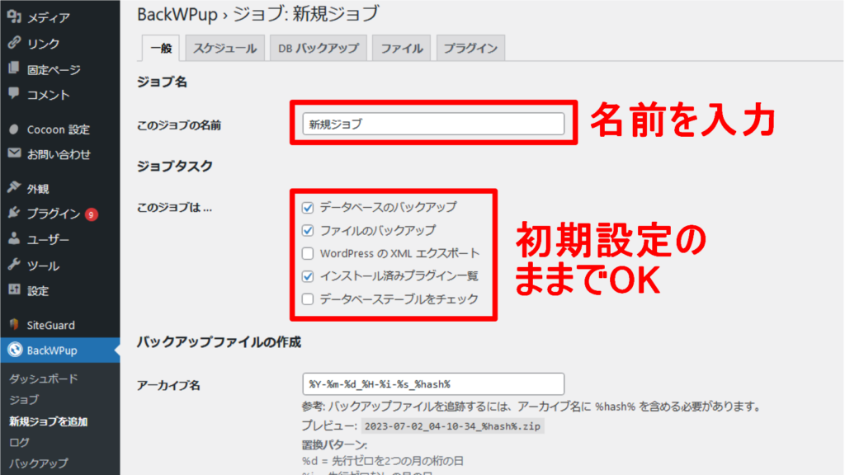Screen dimensions: 845x475
Task: Enable WordPress の XML エクスポート checkbox
Action: pos(308,253)
